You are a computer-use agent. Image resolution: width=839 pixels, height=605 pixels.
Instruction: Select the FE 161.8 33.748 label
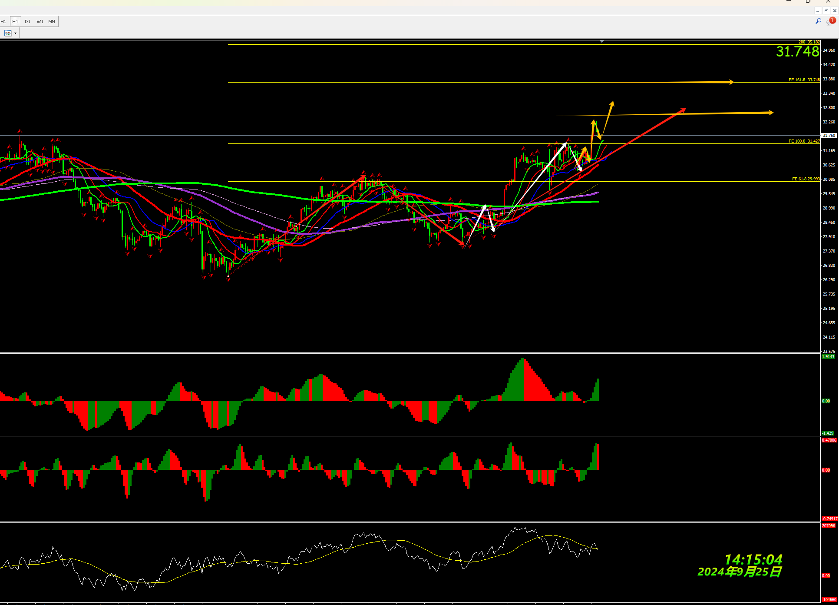click(804, 80)
